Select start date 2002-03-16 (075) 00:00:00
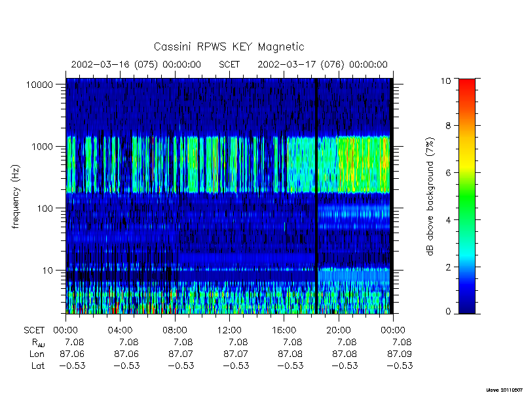The width and height of the screenshot is (524, 393). 136,64
